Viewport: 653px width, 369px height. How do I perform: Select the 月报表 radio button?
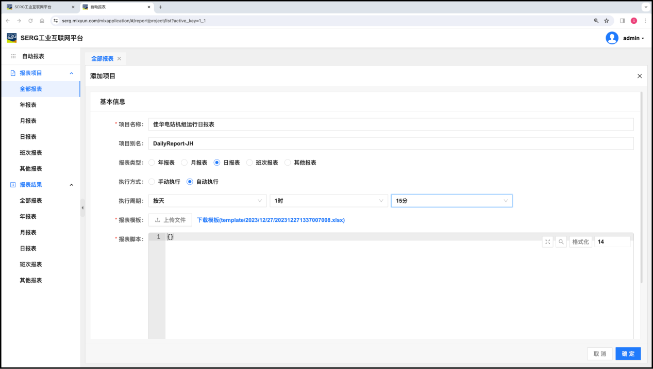pyautogui.click(x=185, y=163)
